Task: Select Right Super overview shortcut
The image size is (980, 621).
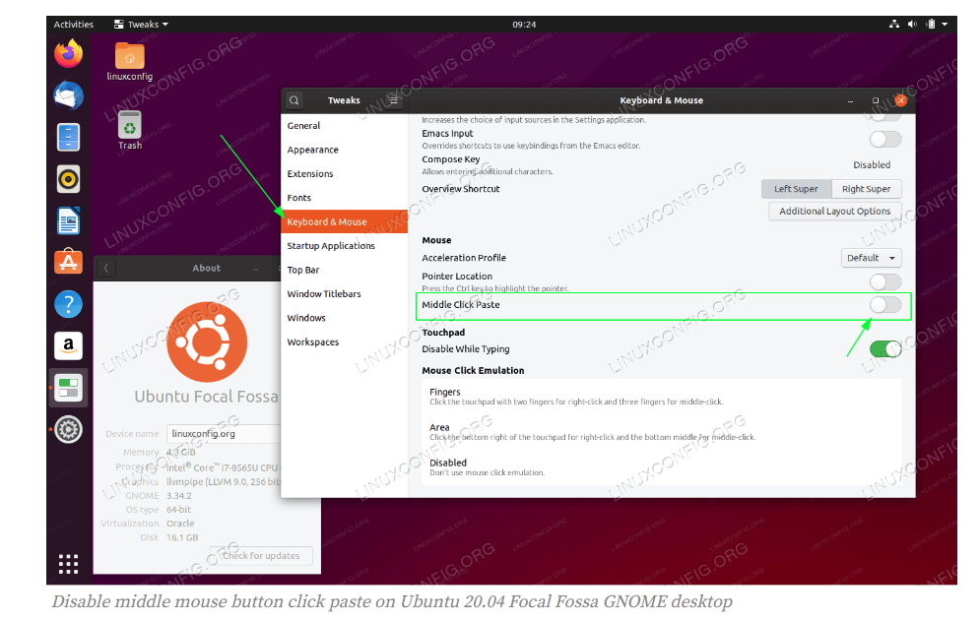Action: (x=867, y=189)
